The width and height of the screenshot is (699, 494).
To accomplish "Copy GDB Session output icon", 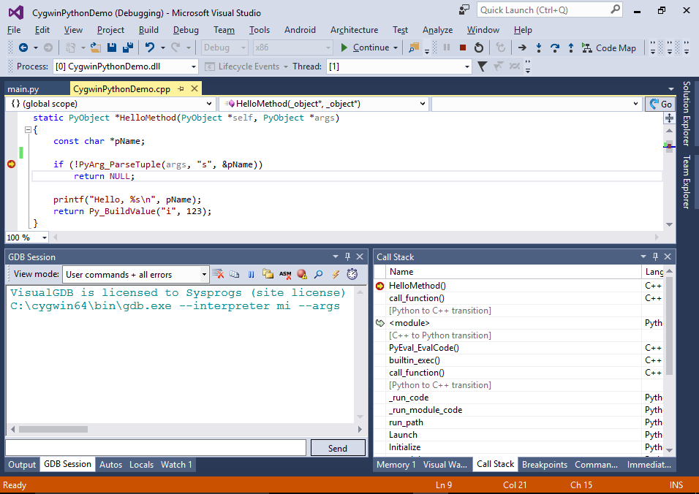I will coord(235,274).
